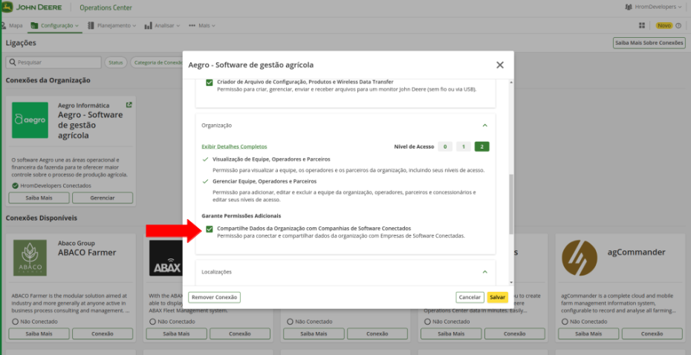Open the Configuração menu

click(56, 25)
